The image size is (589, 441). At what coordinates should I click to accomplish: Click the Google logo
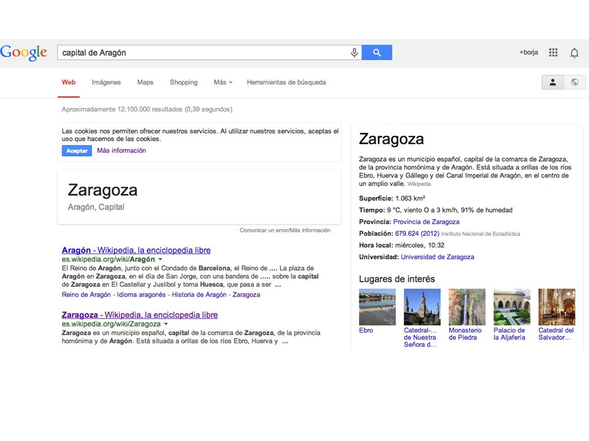24,53
